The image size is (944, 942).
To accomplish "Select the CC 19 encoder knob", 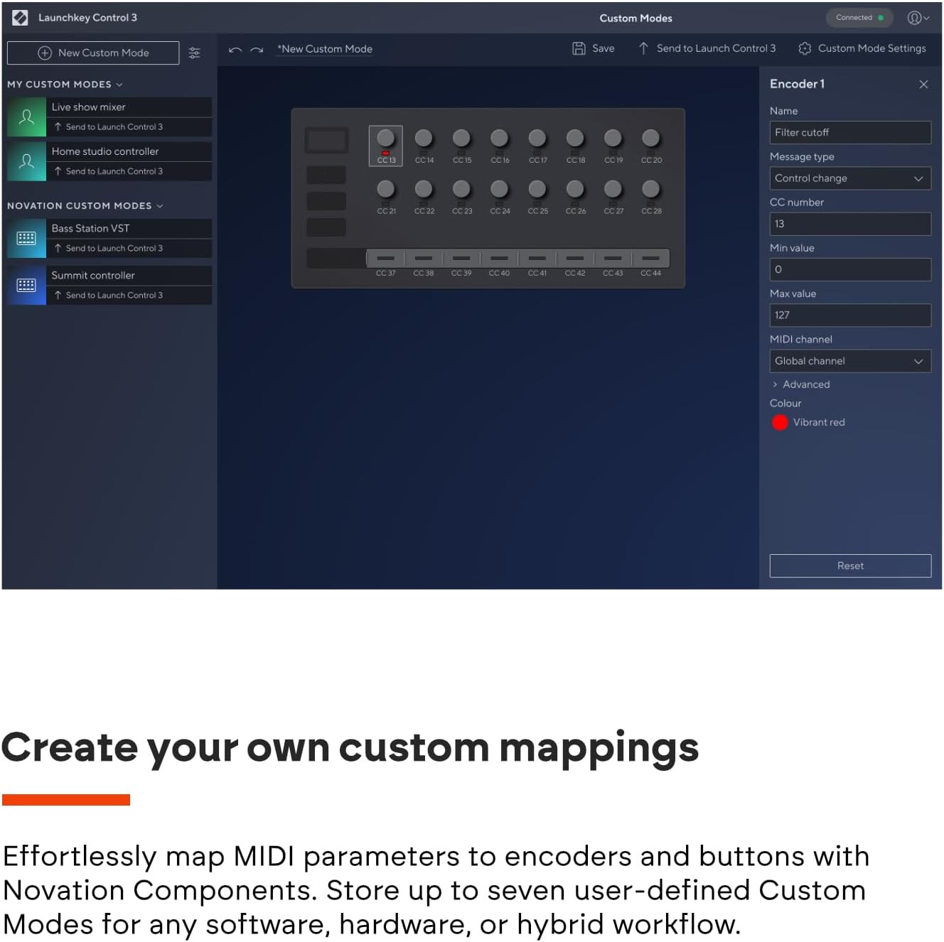I will 613,138.
